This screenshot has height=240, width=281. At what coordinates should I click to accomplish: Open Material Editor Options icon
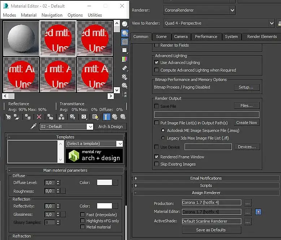[x=125, y=77]
